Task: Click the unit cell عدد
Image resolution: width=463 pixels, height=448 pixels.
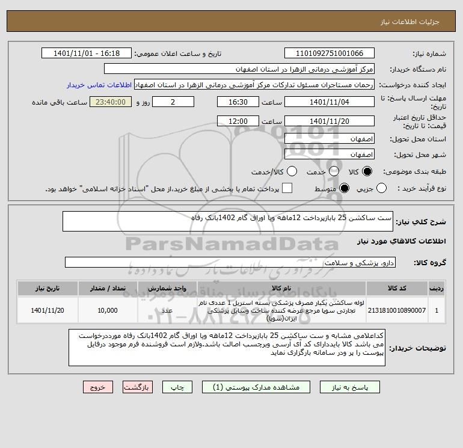Action: [x=167, y=310]
